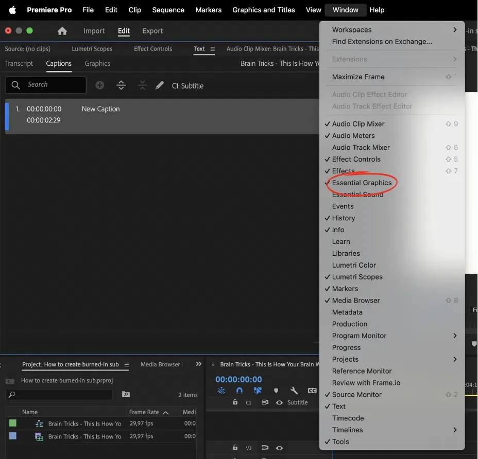Click sequence icon of first Brain Tricks item
The image size is (478, 459).
coord(39,423)
